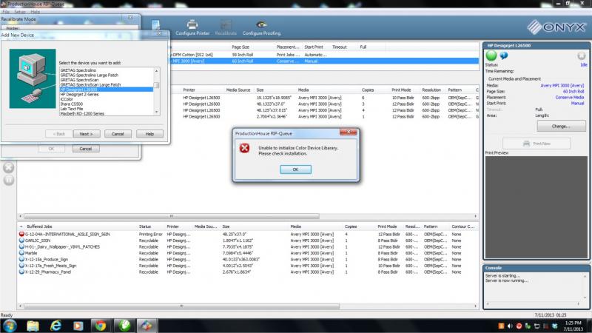Switch to the green CorelDRAW taskbar app
592x333 pixels.
[x=124, y=326]
